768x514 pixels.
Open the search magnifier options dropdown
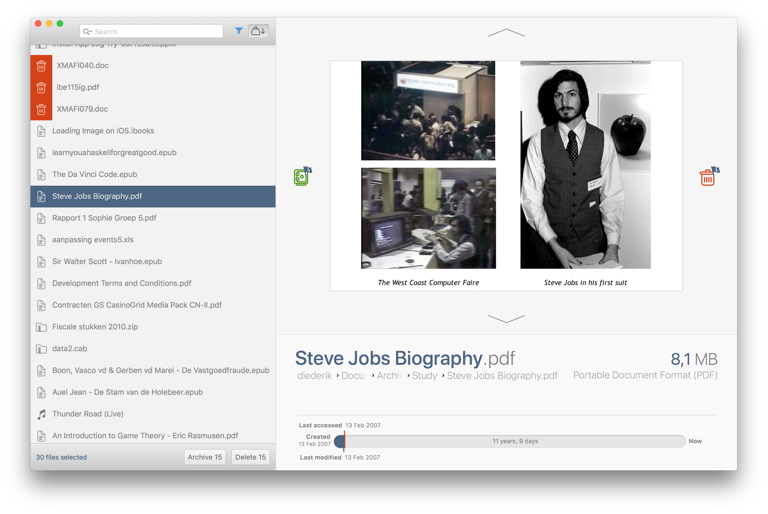[87, 32]
